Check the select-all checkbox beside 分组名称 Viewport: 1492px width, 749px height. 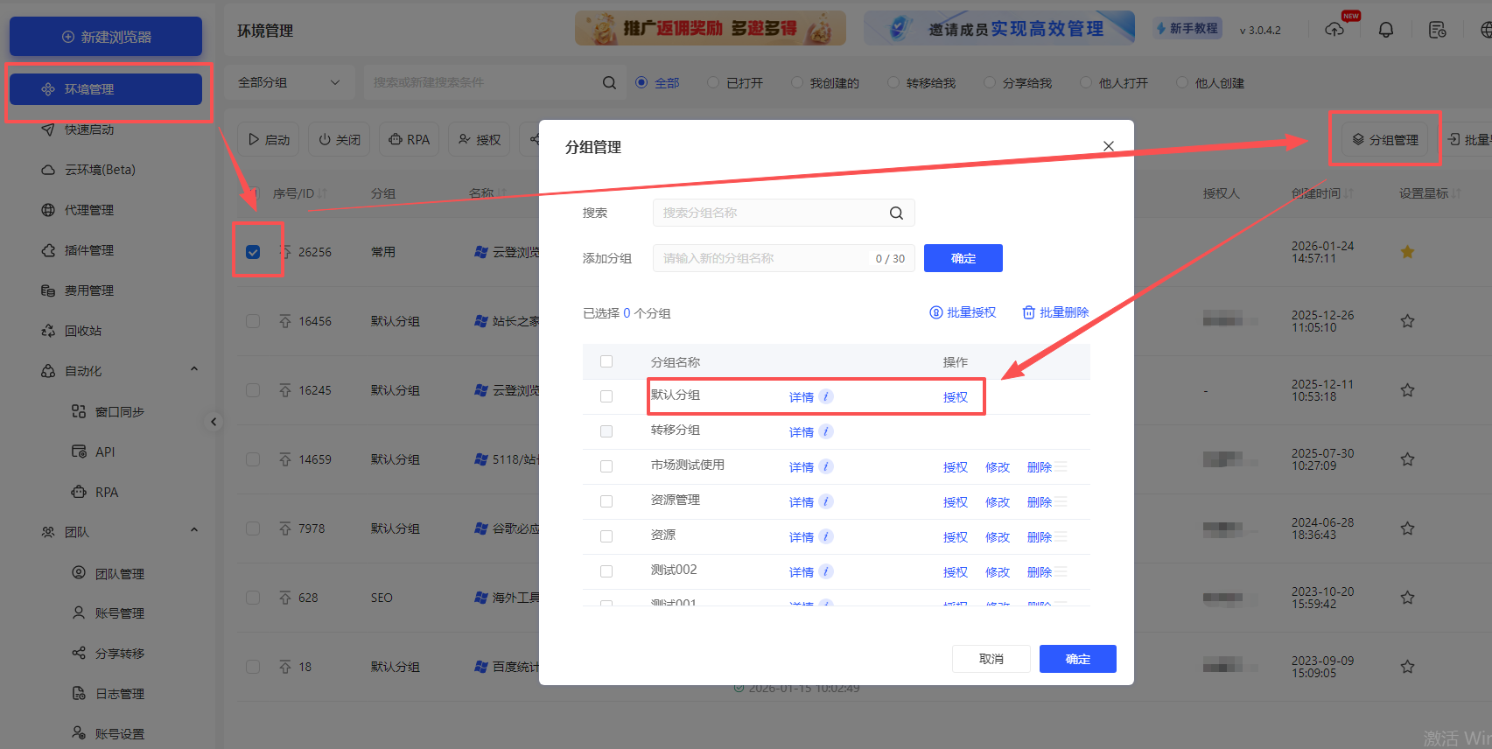point(606,361)
